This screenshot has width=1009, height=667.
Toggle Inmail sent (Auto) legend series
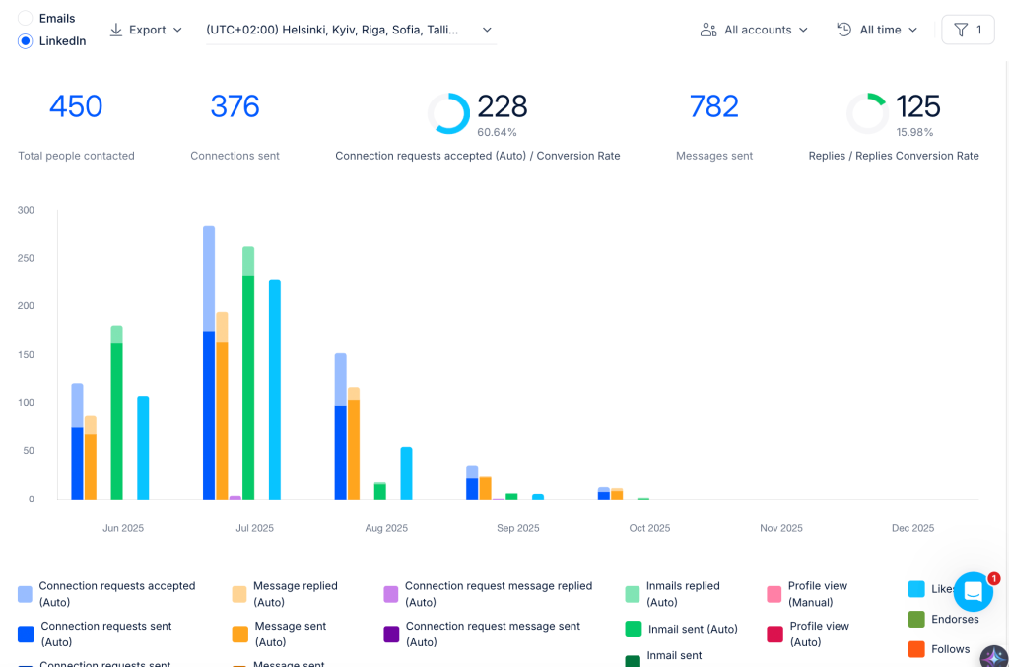coord(682,629)
